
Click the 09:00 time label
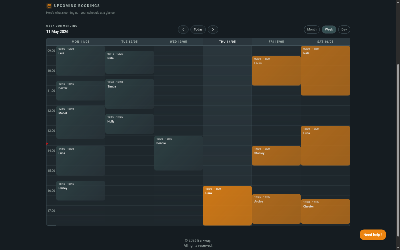(51, 51)
